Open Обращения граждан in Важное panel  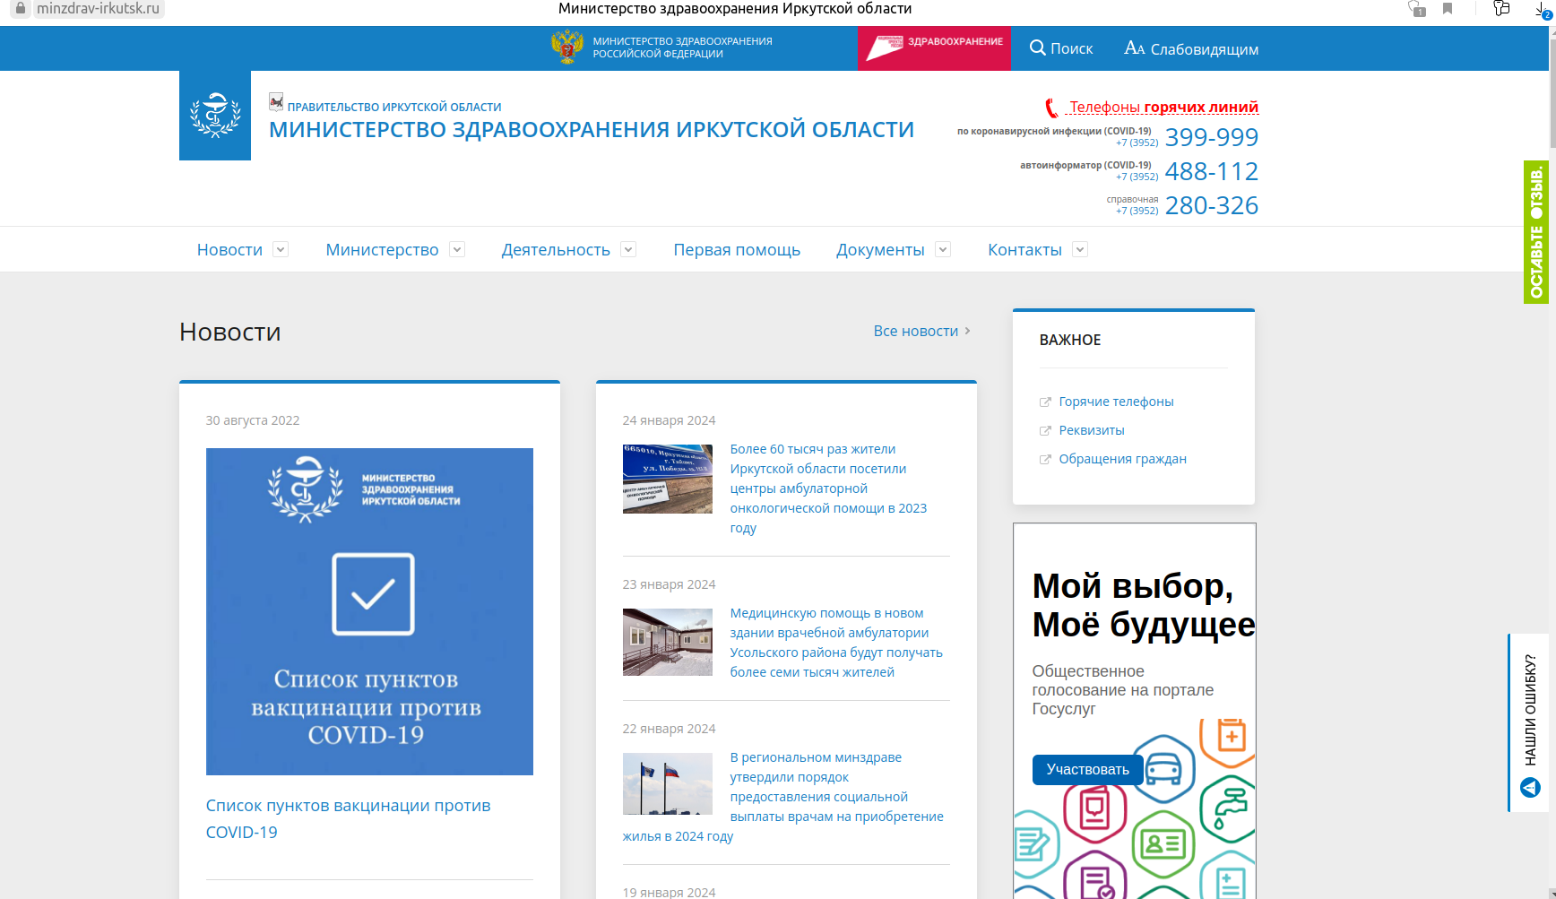coord(1122,459)
